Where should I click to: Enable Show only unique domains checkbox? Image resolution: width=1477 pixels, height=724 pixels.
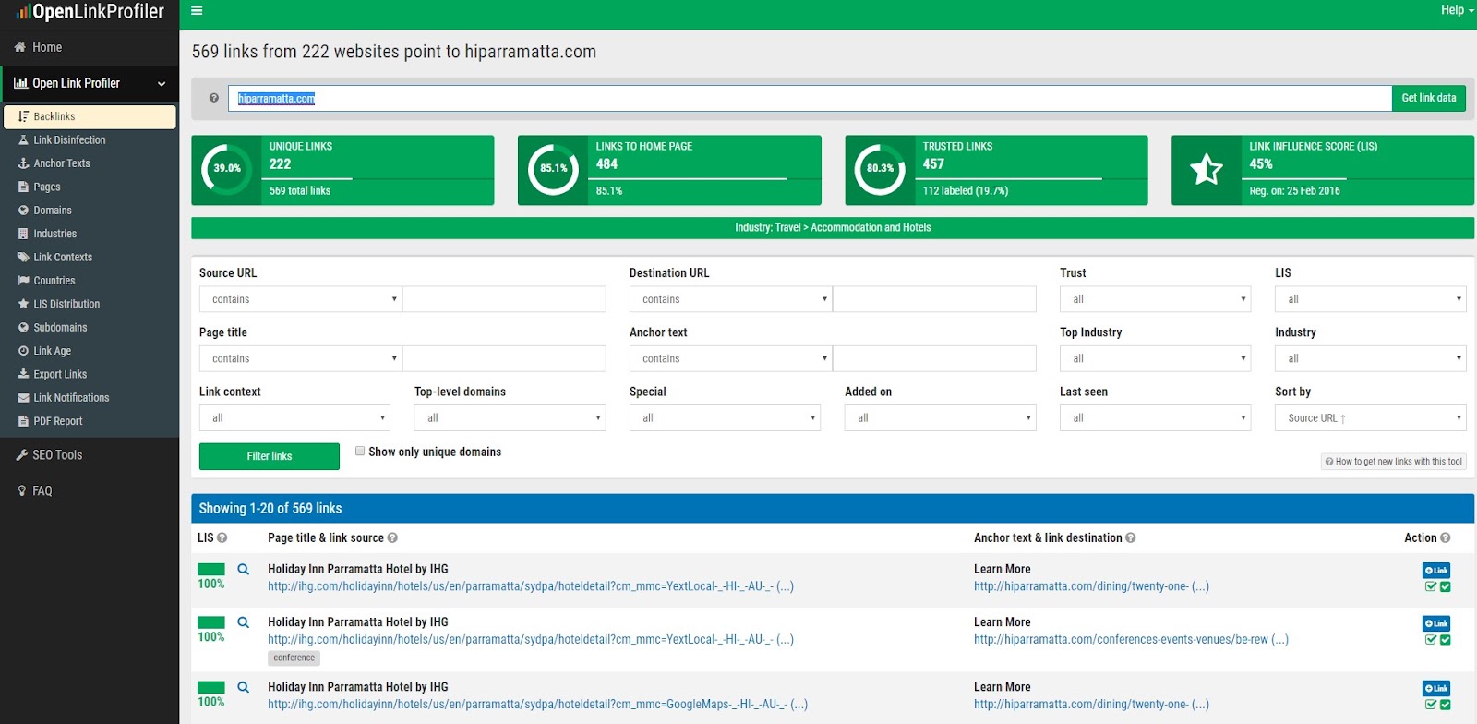360,452
